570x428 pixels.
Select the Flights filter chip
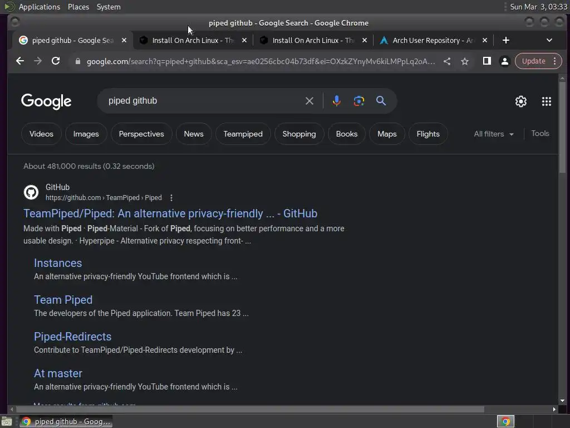pyautogui.click(x=428, y=134)
